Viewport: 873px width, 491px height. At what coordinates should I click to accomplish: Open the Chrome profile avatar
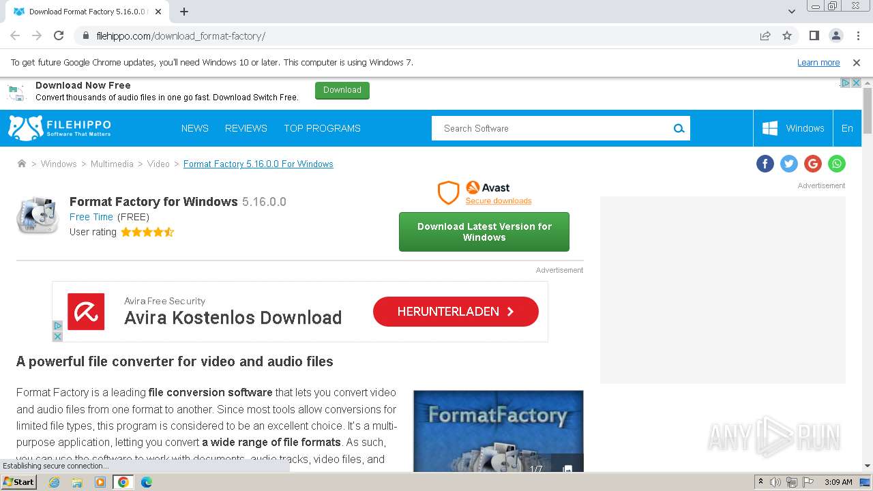pos(835,35)
